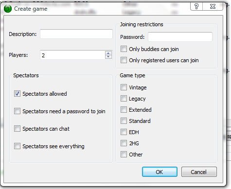Enable Spectators can chat option
Screen dimensions: 231x189
[17, 129]
